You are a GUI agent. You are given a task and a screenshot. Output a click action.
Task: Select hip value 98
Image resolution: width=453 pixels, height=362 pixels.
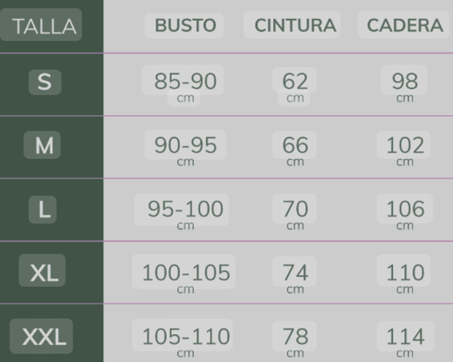click(x=405, y=81)
